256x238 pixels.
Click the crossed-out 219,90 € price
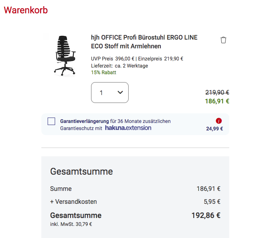click(217, 93)
